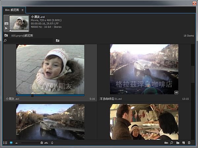Click the small preview thumbnail of 小朋友.avi

click(19, 22)
